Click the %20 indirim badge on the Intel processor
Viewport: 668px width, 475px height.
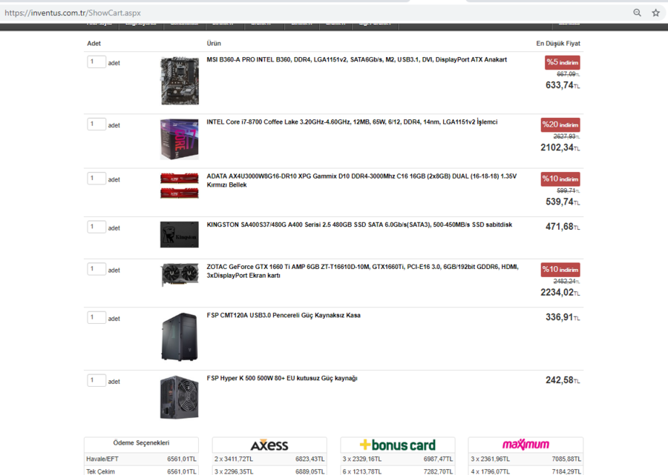560,124
